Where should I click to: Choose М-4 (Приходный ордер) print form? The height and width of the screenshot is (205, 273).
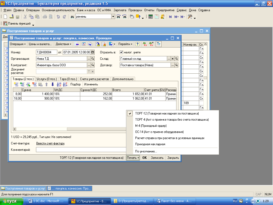pos(151,126)
